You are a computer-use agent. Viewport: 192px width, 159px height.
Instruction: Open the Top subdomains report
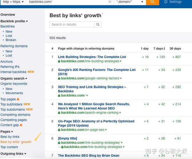pyautogui.click(x=12, y=110)
